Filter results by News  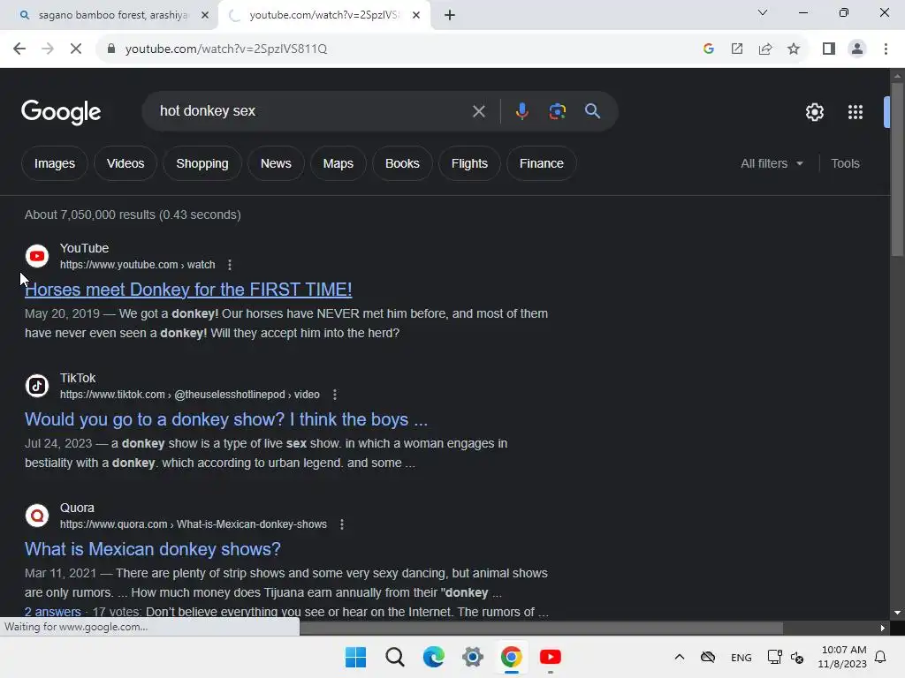tap(276, 163)
